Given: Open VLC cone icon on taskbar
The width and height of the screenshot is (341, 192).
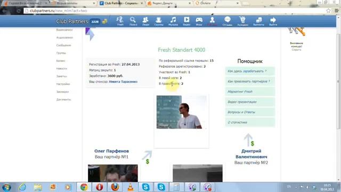Looking at the screenshot, I should pos(131,187).
